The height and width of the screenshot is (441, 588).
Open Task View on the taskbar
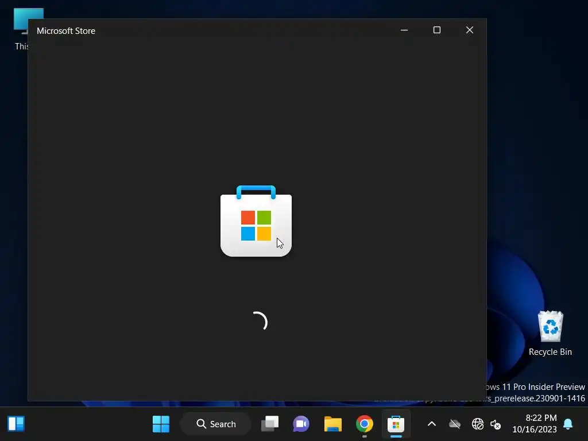click(270, 424)
